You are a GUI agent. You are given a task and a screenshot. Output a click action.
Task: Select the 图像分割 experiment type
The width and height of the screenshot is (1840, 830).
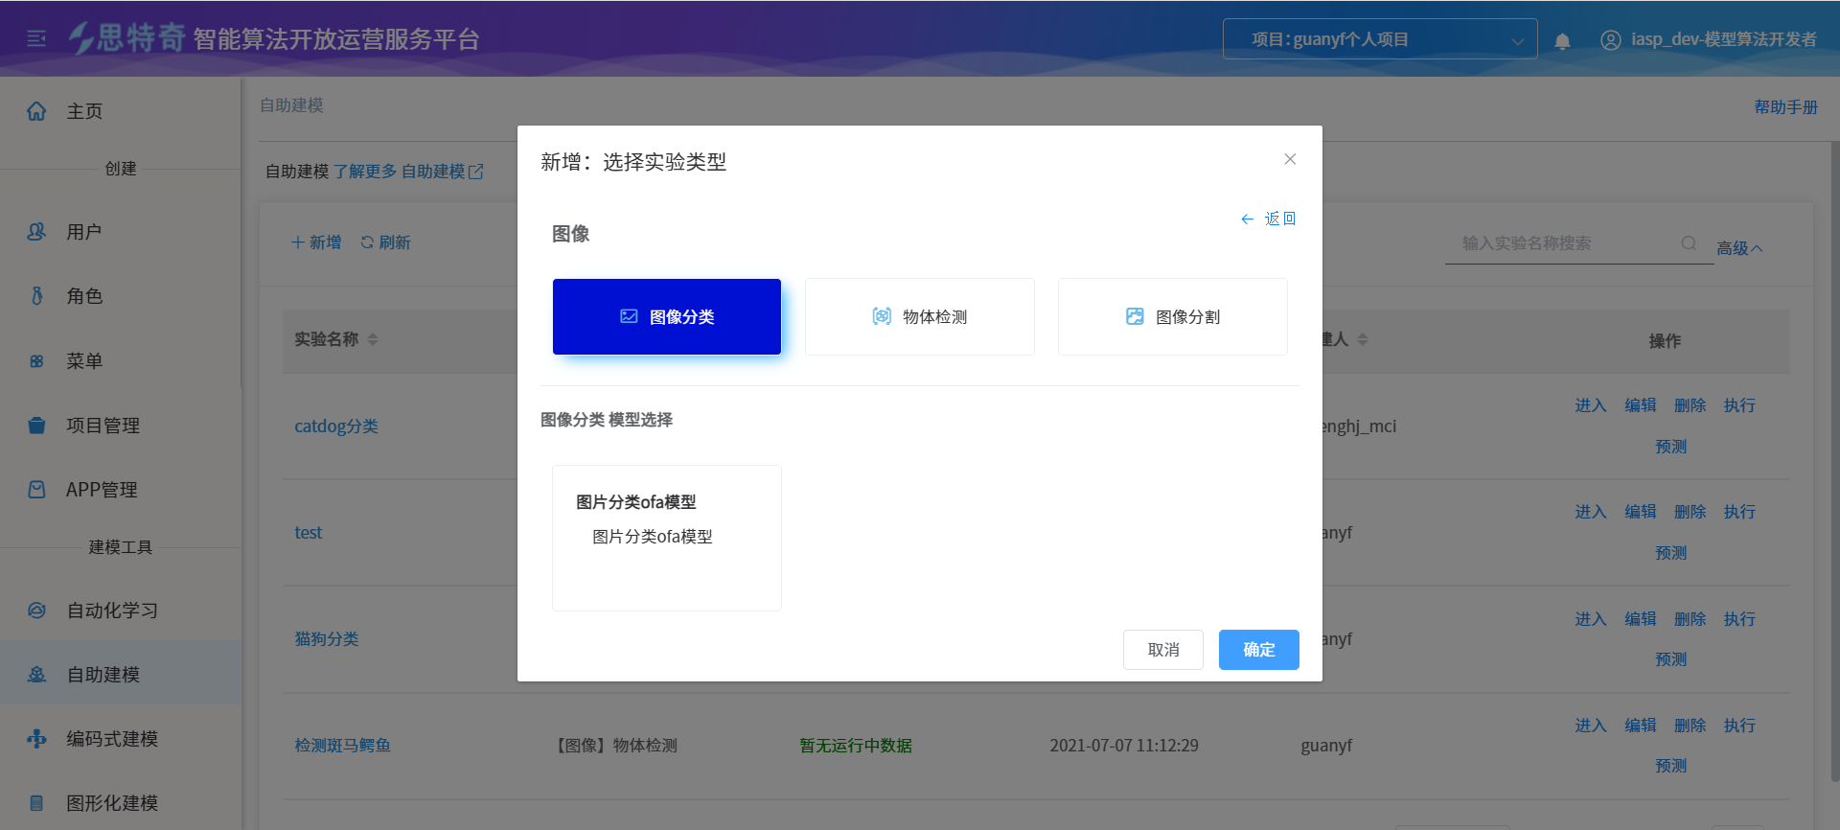point(1172,317)
